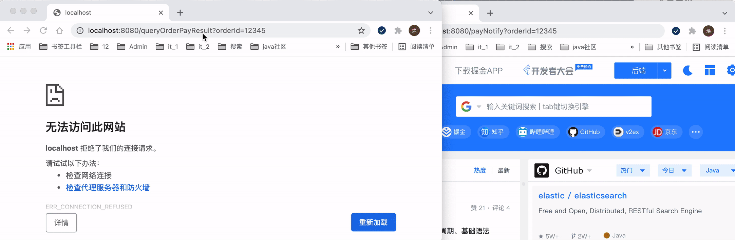
Task: Show more shortcuts via three-dot chip
Action: coord(696,132)
